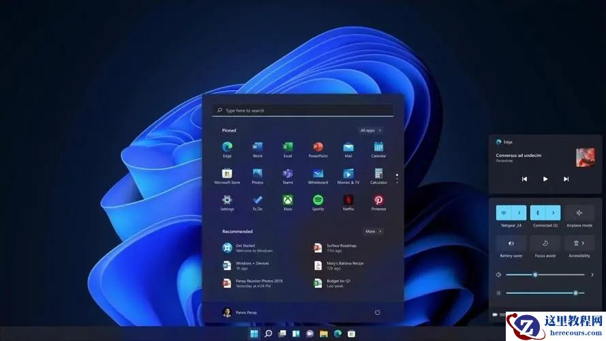Open Budget for Q1 spreadsheet

(x=332, y=284)
